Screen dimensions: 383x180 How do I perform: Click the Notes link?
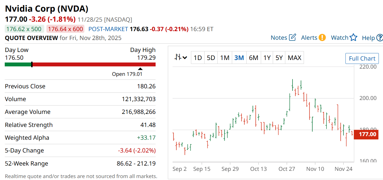click(279, 38)
